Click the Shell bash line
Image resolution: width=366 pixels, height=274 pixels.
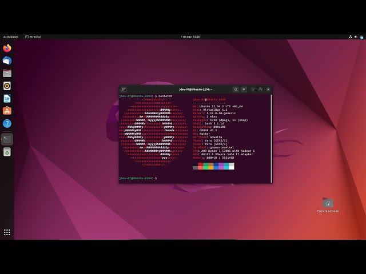point(208,123)
